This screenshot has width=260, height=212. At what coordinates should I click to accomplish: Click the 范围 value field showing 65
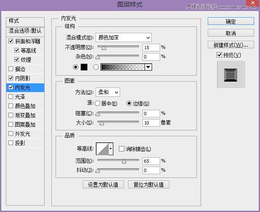151,161
